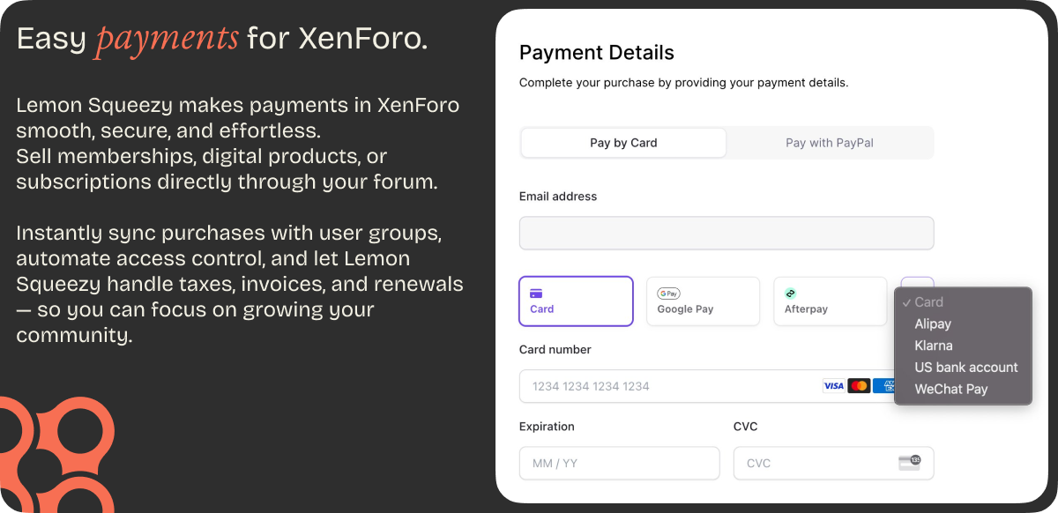Open the more payment methods dropdown
This screenshot has height=513, width=1058.
coord(917,282)
